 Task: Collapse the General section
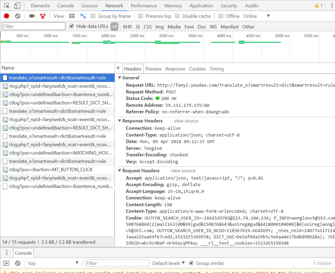tap(120, 78)
